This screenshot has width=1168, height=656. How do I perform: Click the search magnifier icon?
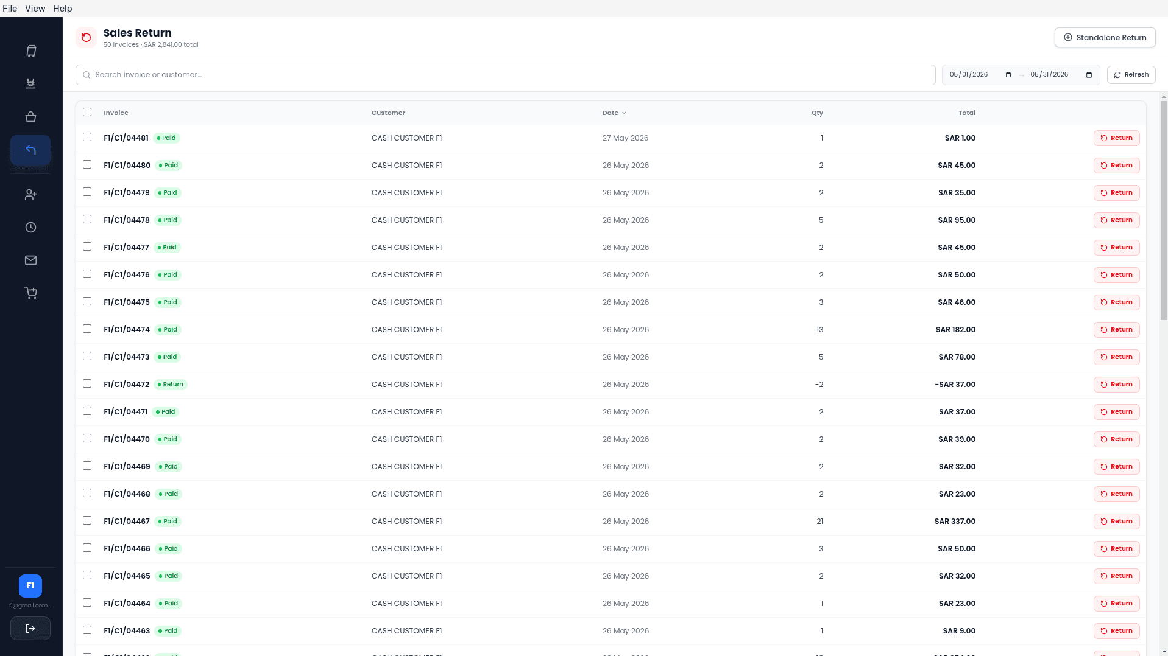pos(87,75)
